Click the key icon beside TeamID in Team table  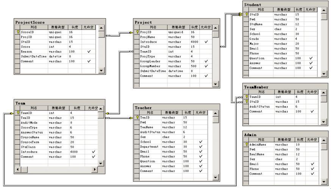(18, 113)
